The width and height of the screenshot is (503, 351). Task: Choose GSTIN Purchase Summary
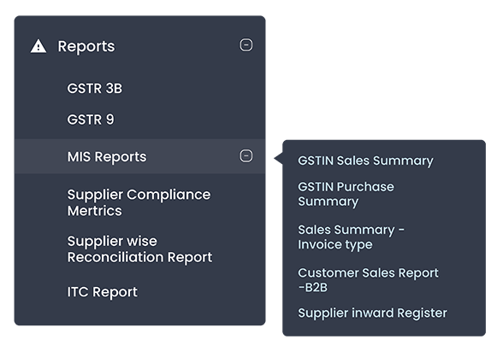point(346,194)
